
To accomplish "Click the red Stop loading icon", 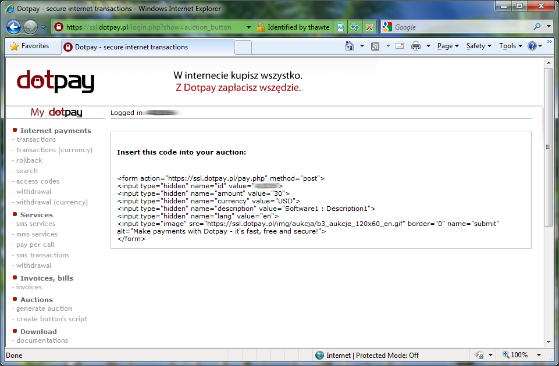I will (x=369, y=27).
